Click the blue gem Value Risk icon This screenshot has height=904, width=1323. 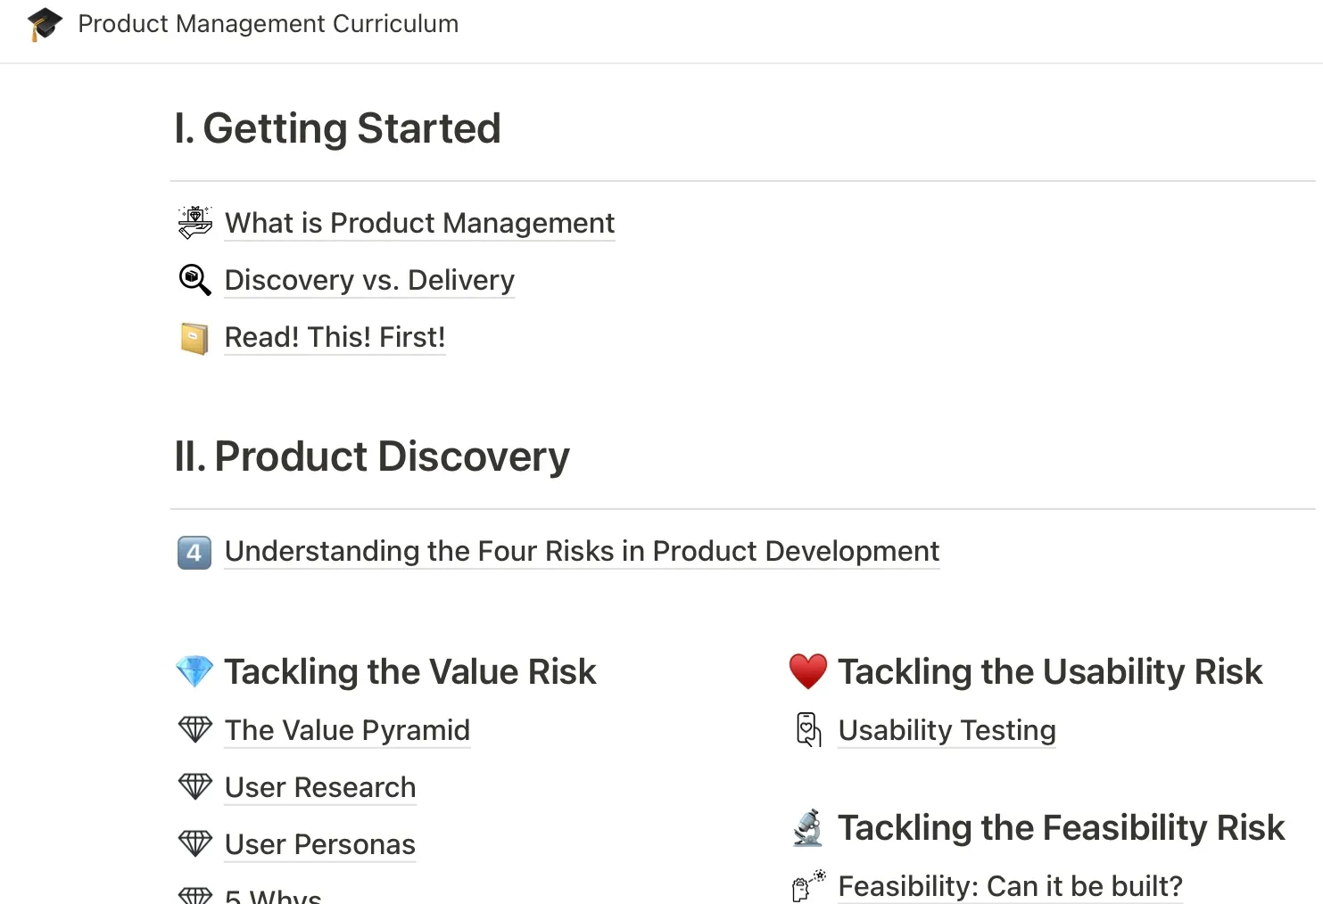click(x=194, y=671)
